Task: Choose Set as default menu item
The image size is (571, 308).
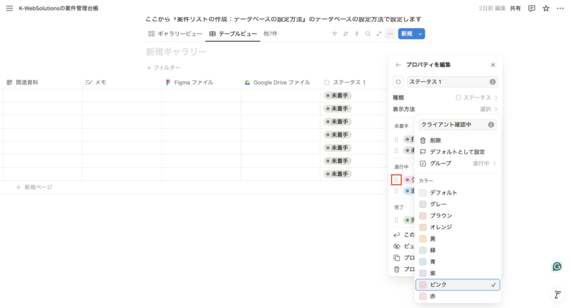Action: [457, 151]
